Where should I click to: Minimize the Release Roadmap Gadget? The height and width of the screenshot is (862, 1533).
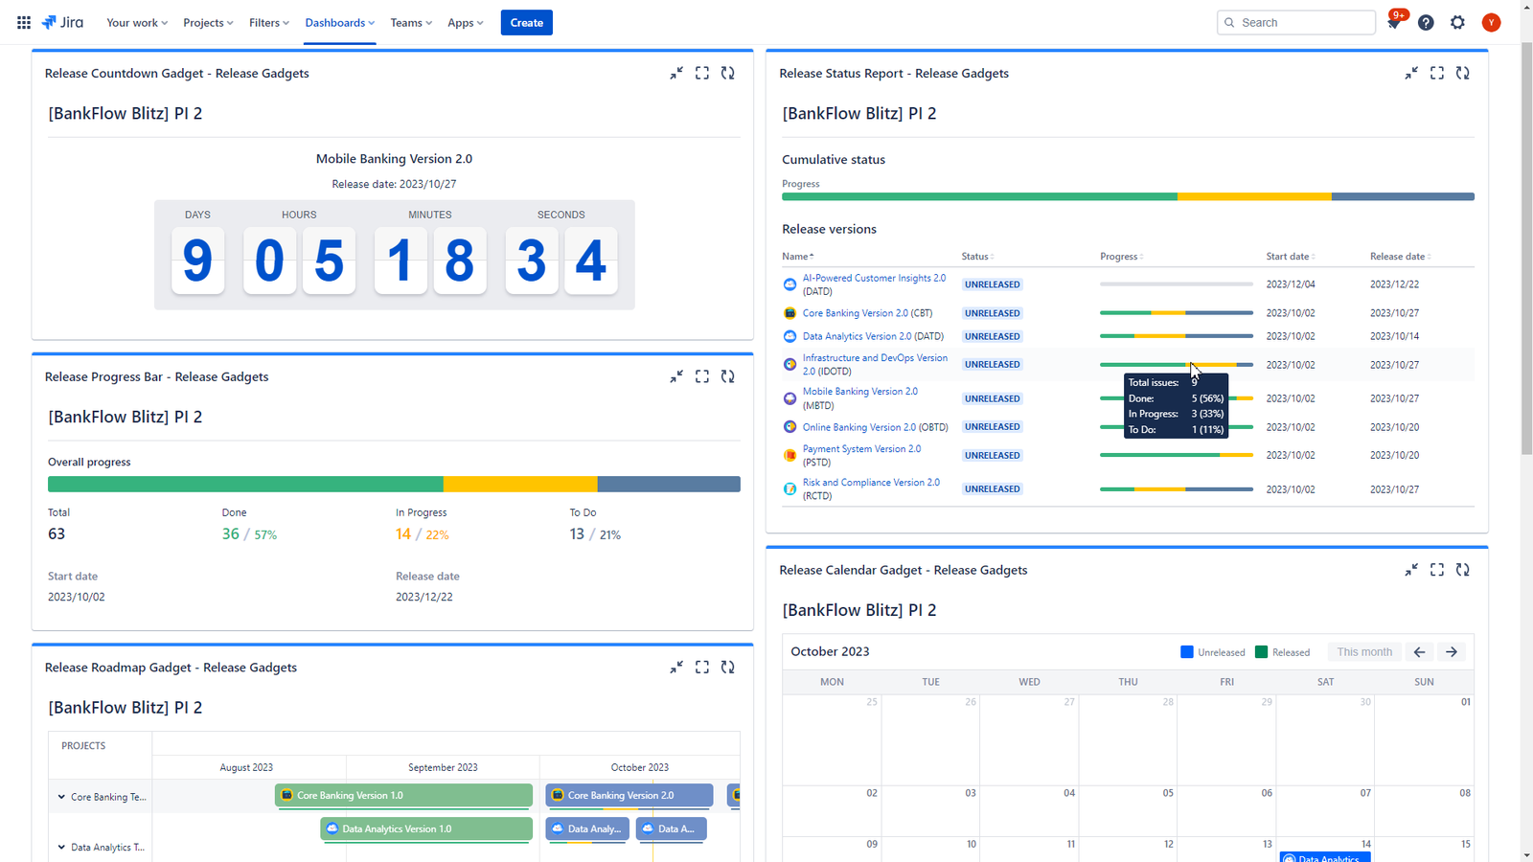tap(676, 667)
